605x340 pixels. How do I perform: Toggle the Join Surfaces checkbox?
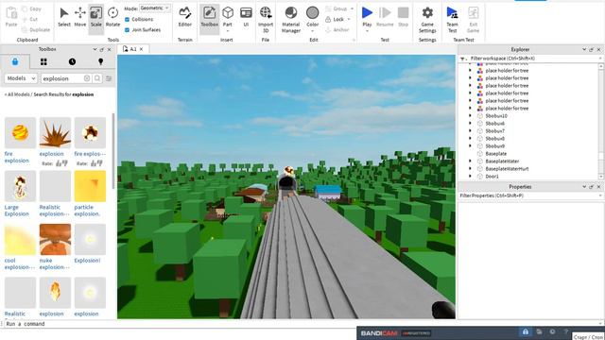click(127, 29)
